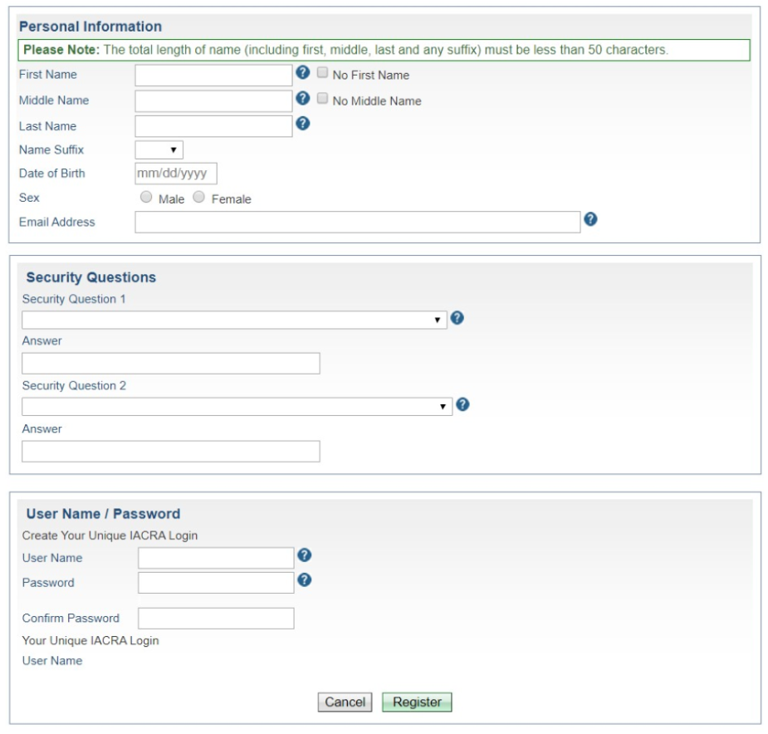Screen dimensions: 768x734
Task: Select the Male radio button
Action: coord(146,197)
